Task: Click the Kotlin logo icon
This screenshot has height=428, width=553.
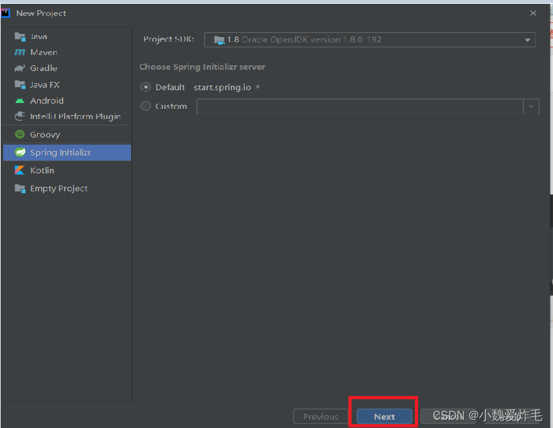Action: point(19,170)
